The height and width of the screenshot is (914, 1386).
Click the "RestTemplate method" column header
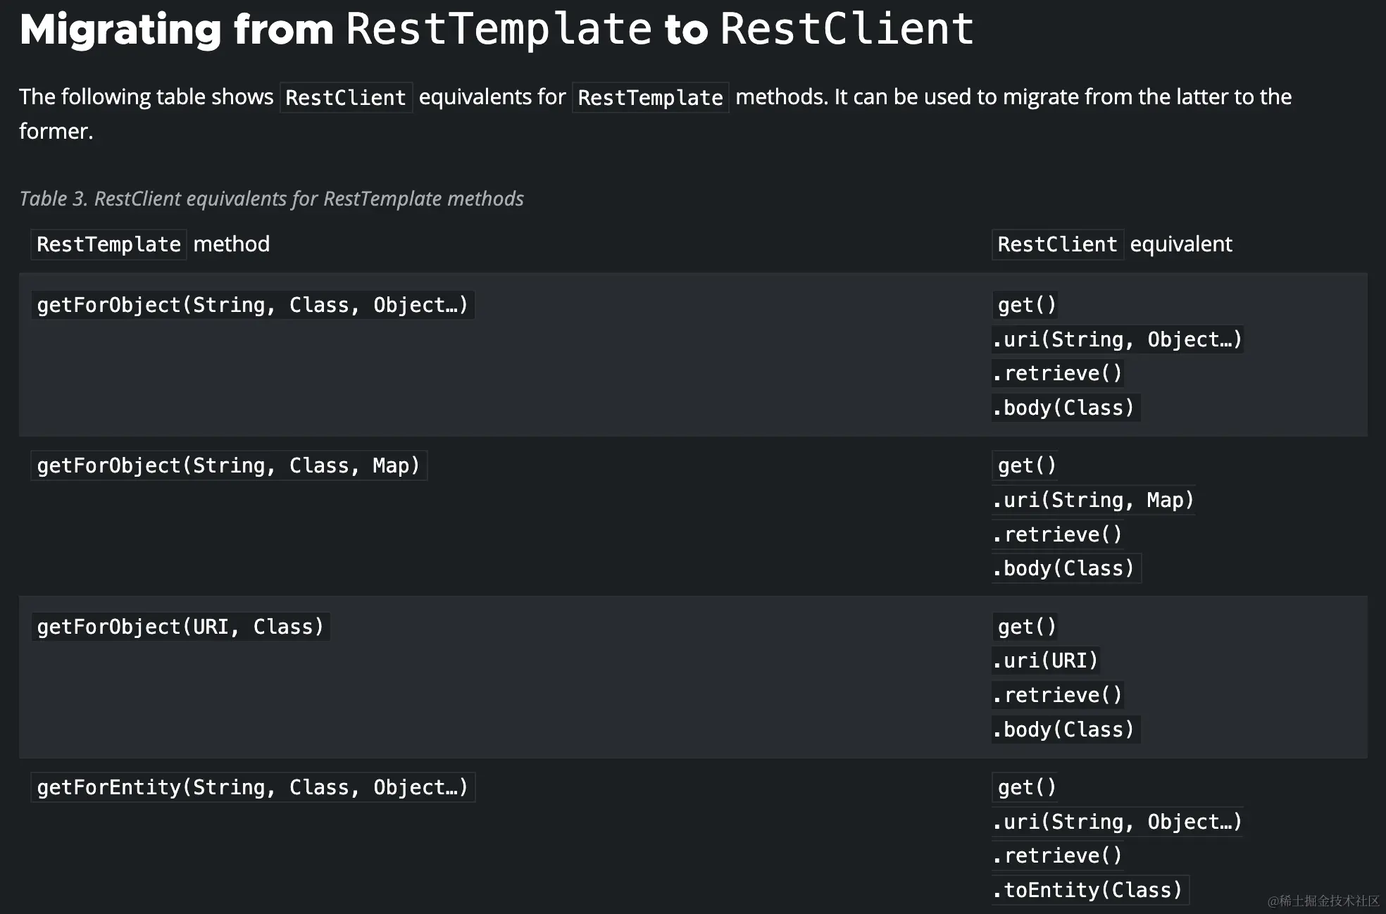(153, 244)
